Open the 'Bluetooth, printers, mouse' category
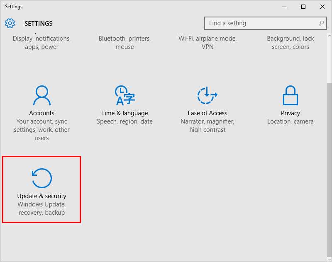Screen dimensions: 332x262 click(124, 43)
